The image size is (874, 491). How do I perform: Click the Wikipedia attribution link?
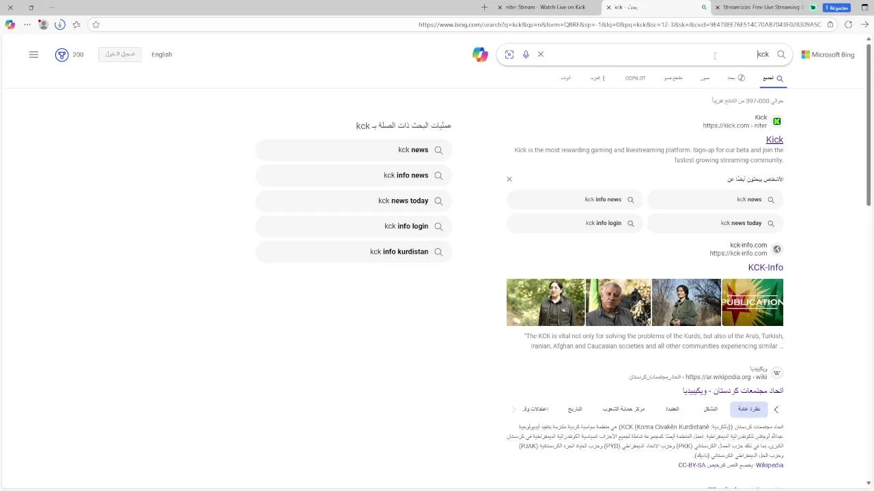770,465
